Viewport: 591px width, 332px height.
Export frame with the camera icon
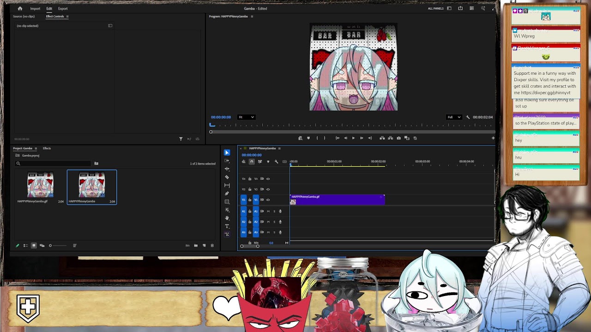[x=398, y=138]
